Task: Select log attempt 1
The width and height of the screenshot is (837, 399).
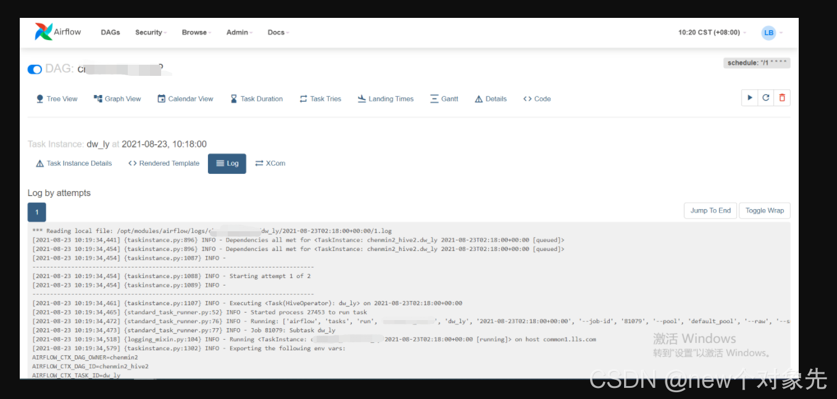Action: (x=37, y=212)
